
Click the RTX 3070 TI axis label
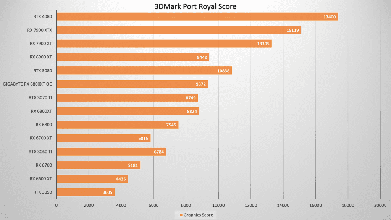pos(40,97)
